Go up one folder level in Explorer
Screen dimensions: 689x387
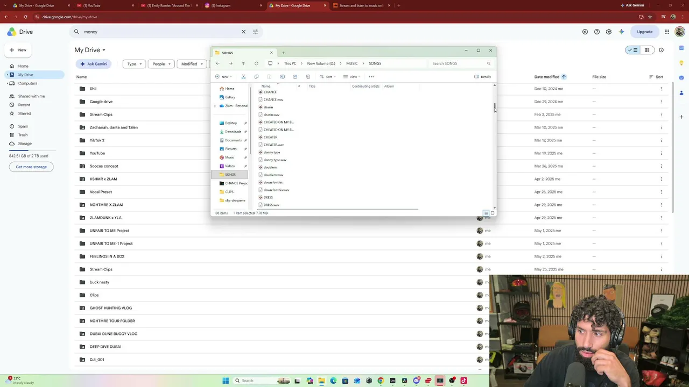243,63
